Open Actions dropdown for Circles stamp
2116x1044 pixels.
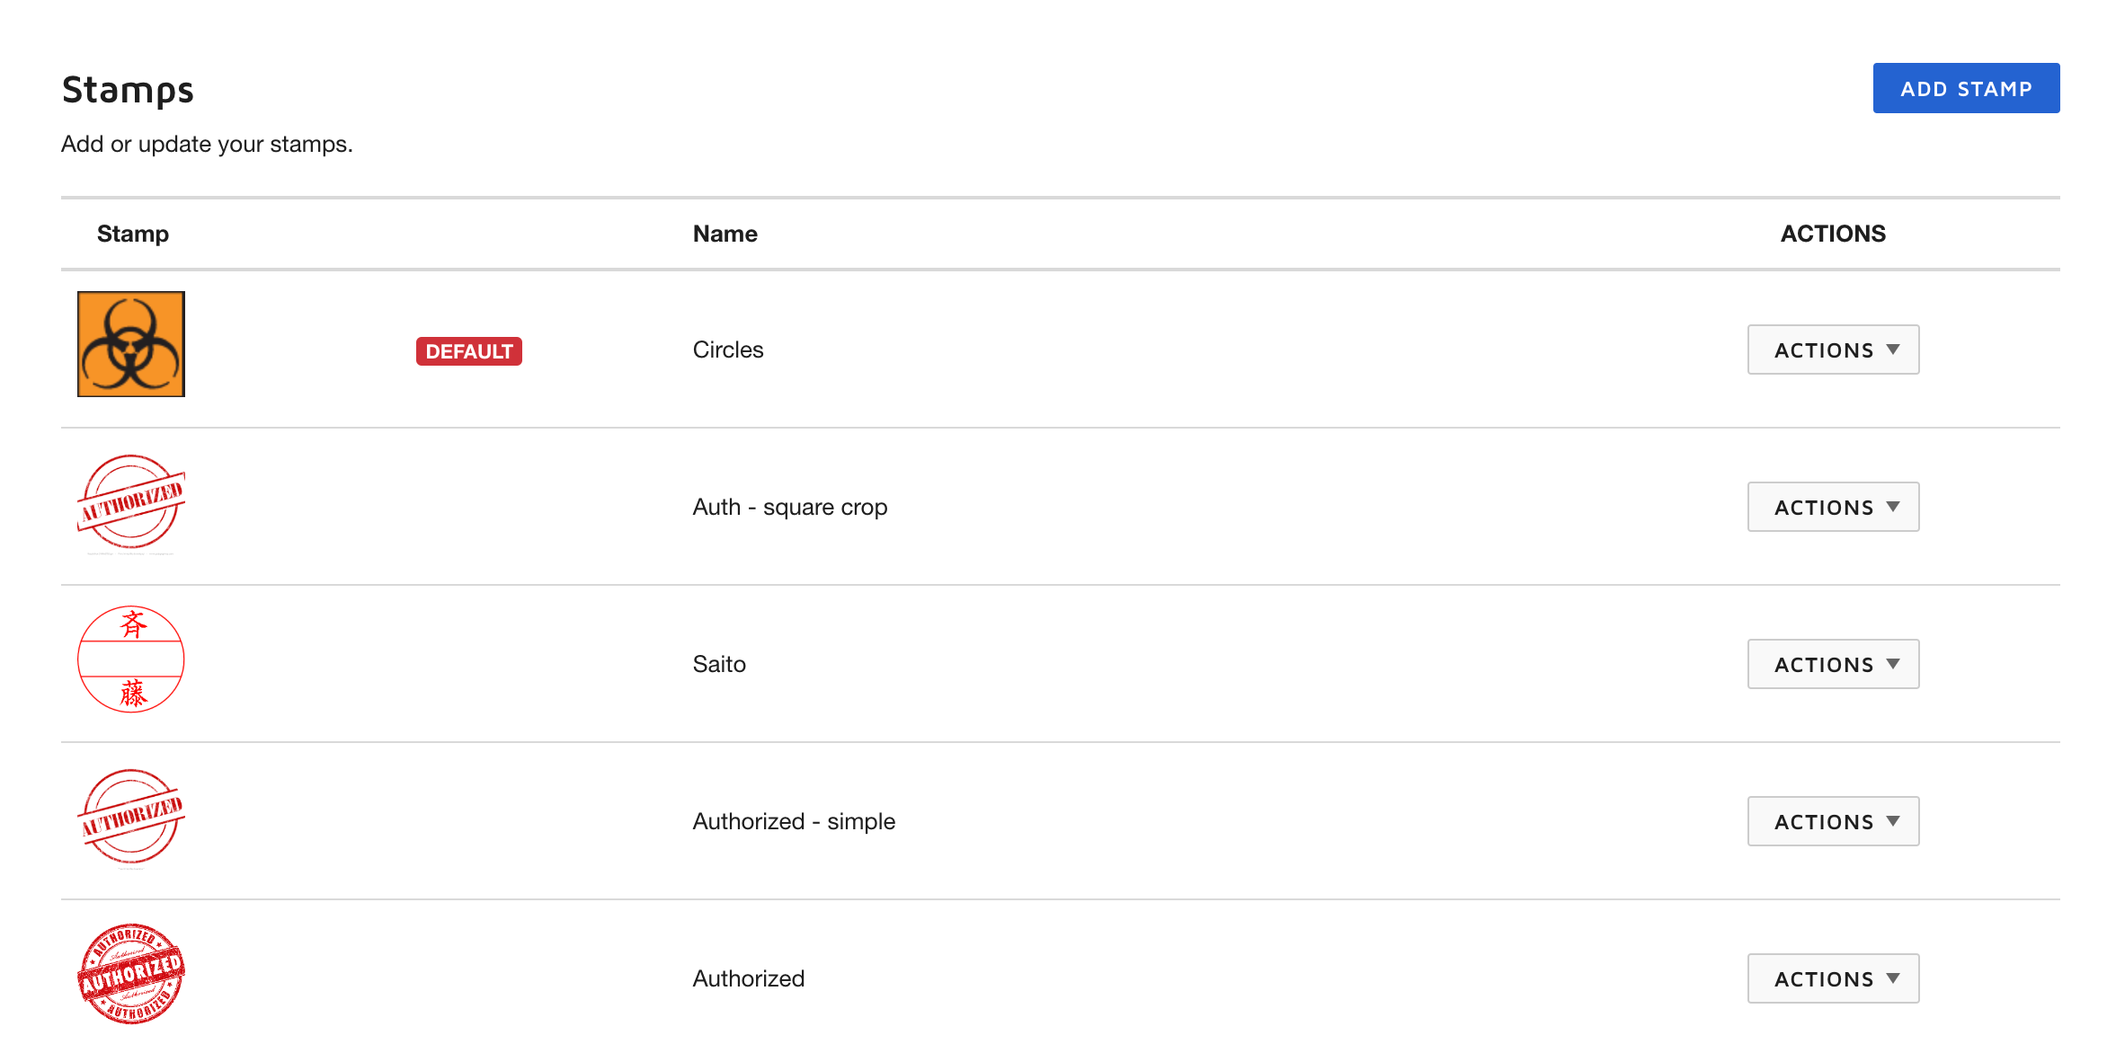(1832, 349)
